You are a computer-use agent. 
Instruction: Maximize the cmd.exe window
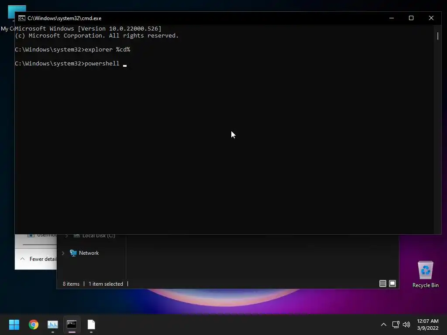[411, 18]
